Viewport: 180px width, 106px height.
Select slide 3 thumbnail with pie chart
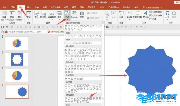[17, 76]
